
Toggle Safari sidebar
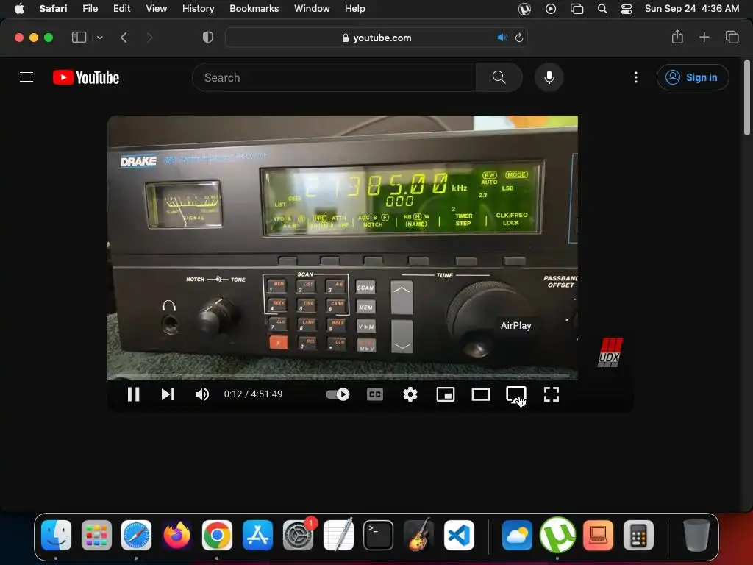pyautogui.click(x=79, y=38)
